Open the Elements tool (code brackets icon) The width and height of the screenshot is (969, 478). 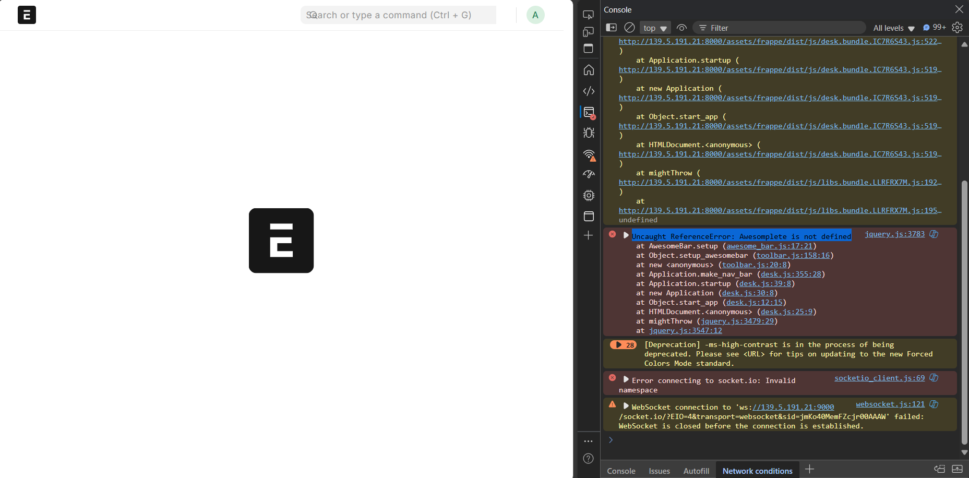[x=589, y=91]
